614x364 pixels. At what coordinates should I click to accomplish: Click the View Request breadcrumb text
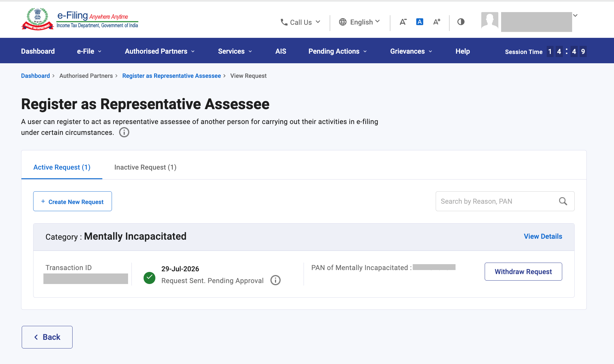(248, 76)
